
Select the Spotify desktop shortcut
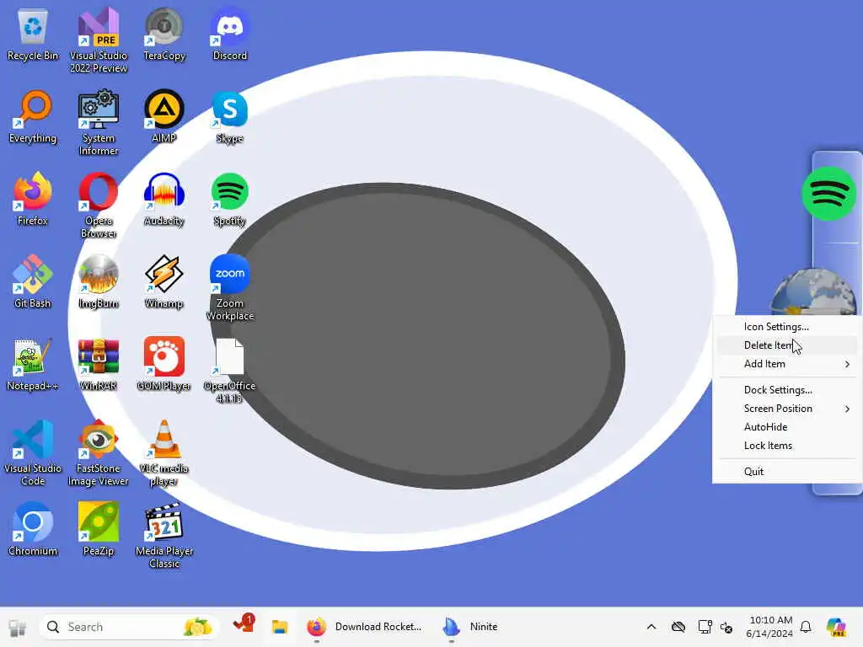(x=229, y=200)
